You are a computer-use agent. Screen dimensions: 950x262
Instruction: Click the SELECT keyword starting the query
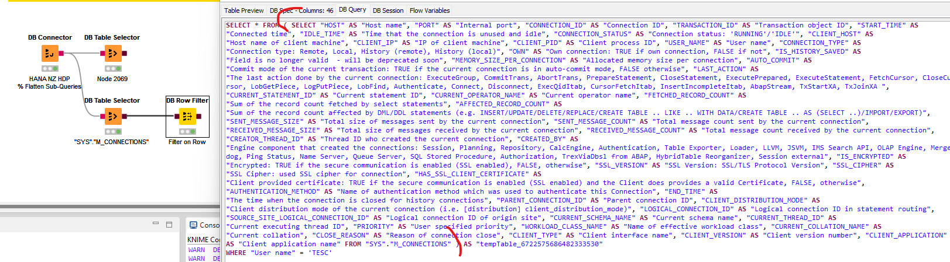pos(238,25)
